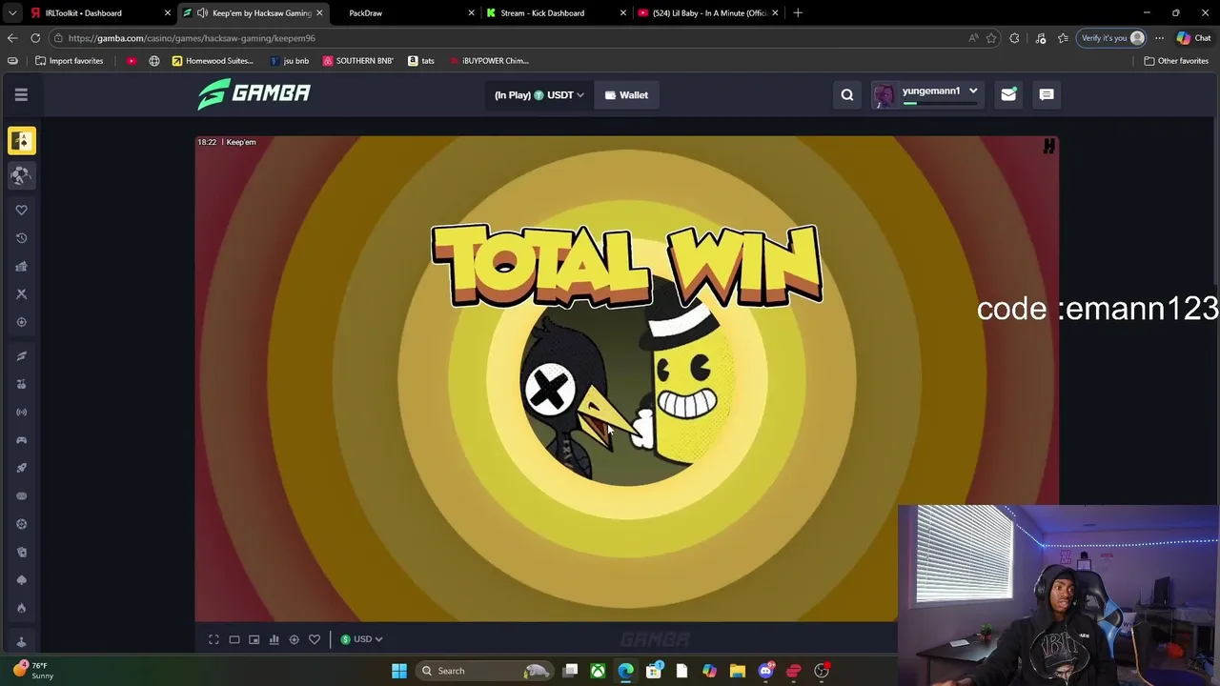This screenshot has width=1220, height=686.
Task: Open the roulette wheel icon in sidebar
Action: tap(22, 524)
